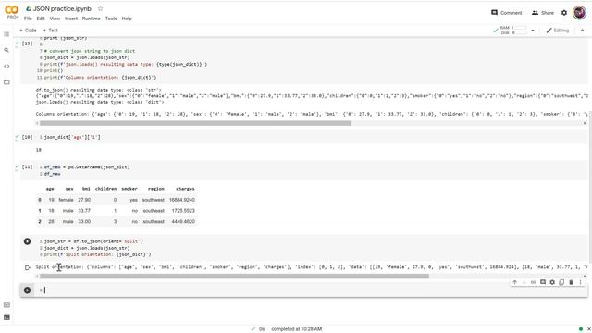Open more cell actions menu
The height and width of the screenshot is (333, 592).
(581, 282)
